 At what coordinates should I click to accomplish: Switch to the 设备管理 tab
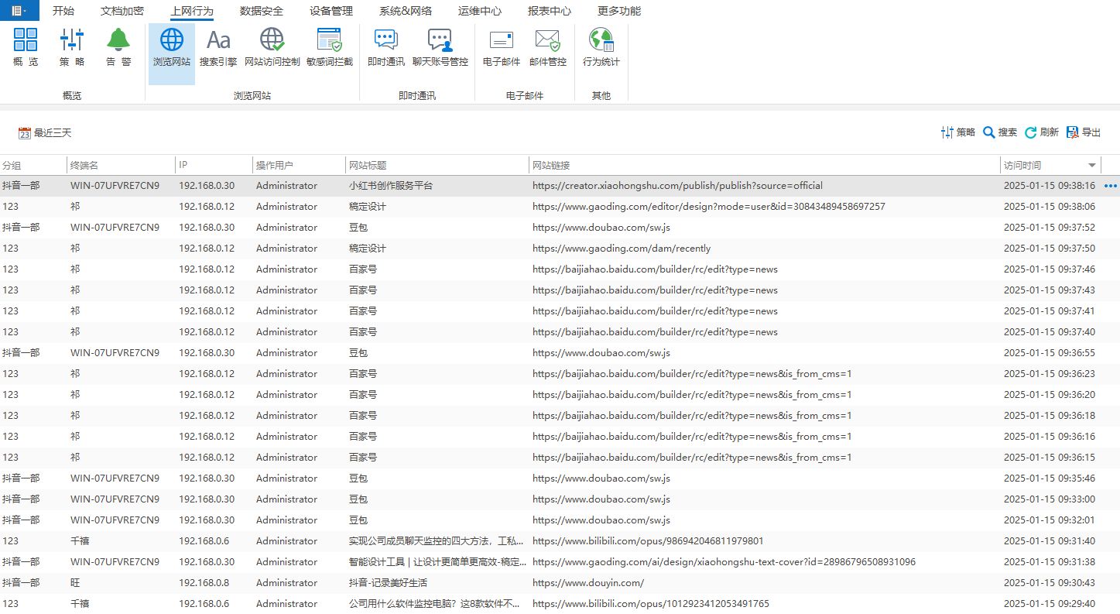point(331,11)
